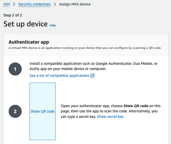
Task: Show the QR code
Action: coord(42,111)
